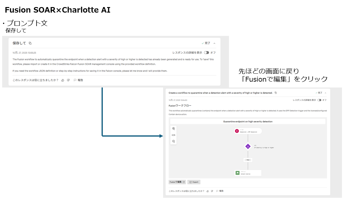Select the Contain device action node

click(x=248, y=173)
